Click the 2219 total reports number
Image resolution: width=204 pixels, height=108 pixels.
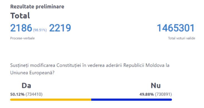(60, 28)
